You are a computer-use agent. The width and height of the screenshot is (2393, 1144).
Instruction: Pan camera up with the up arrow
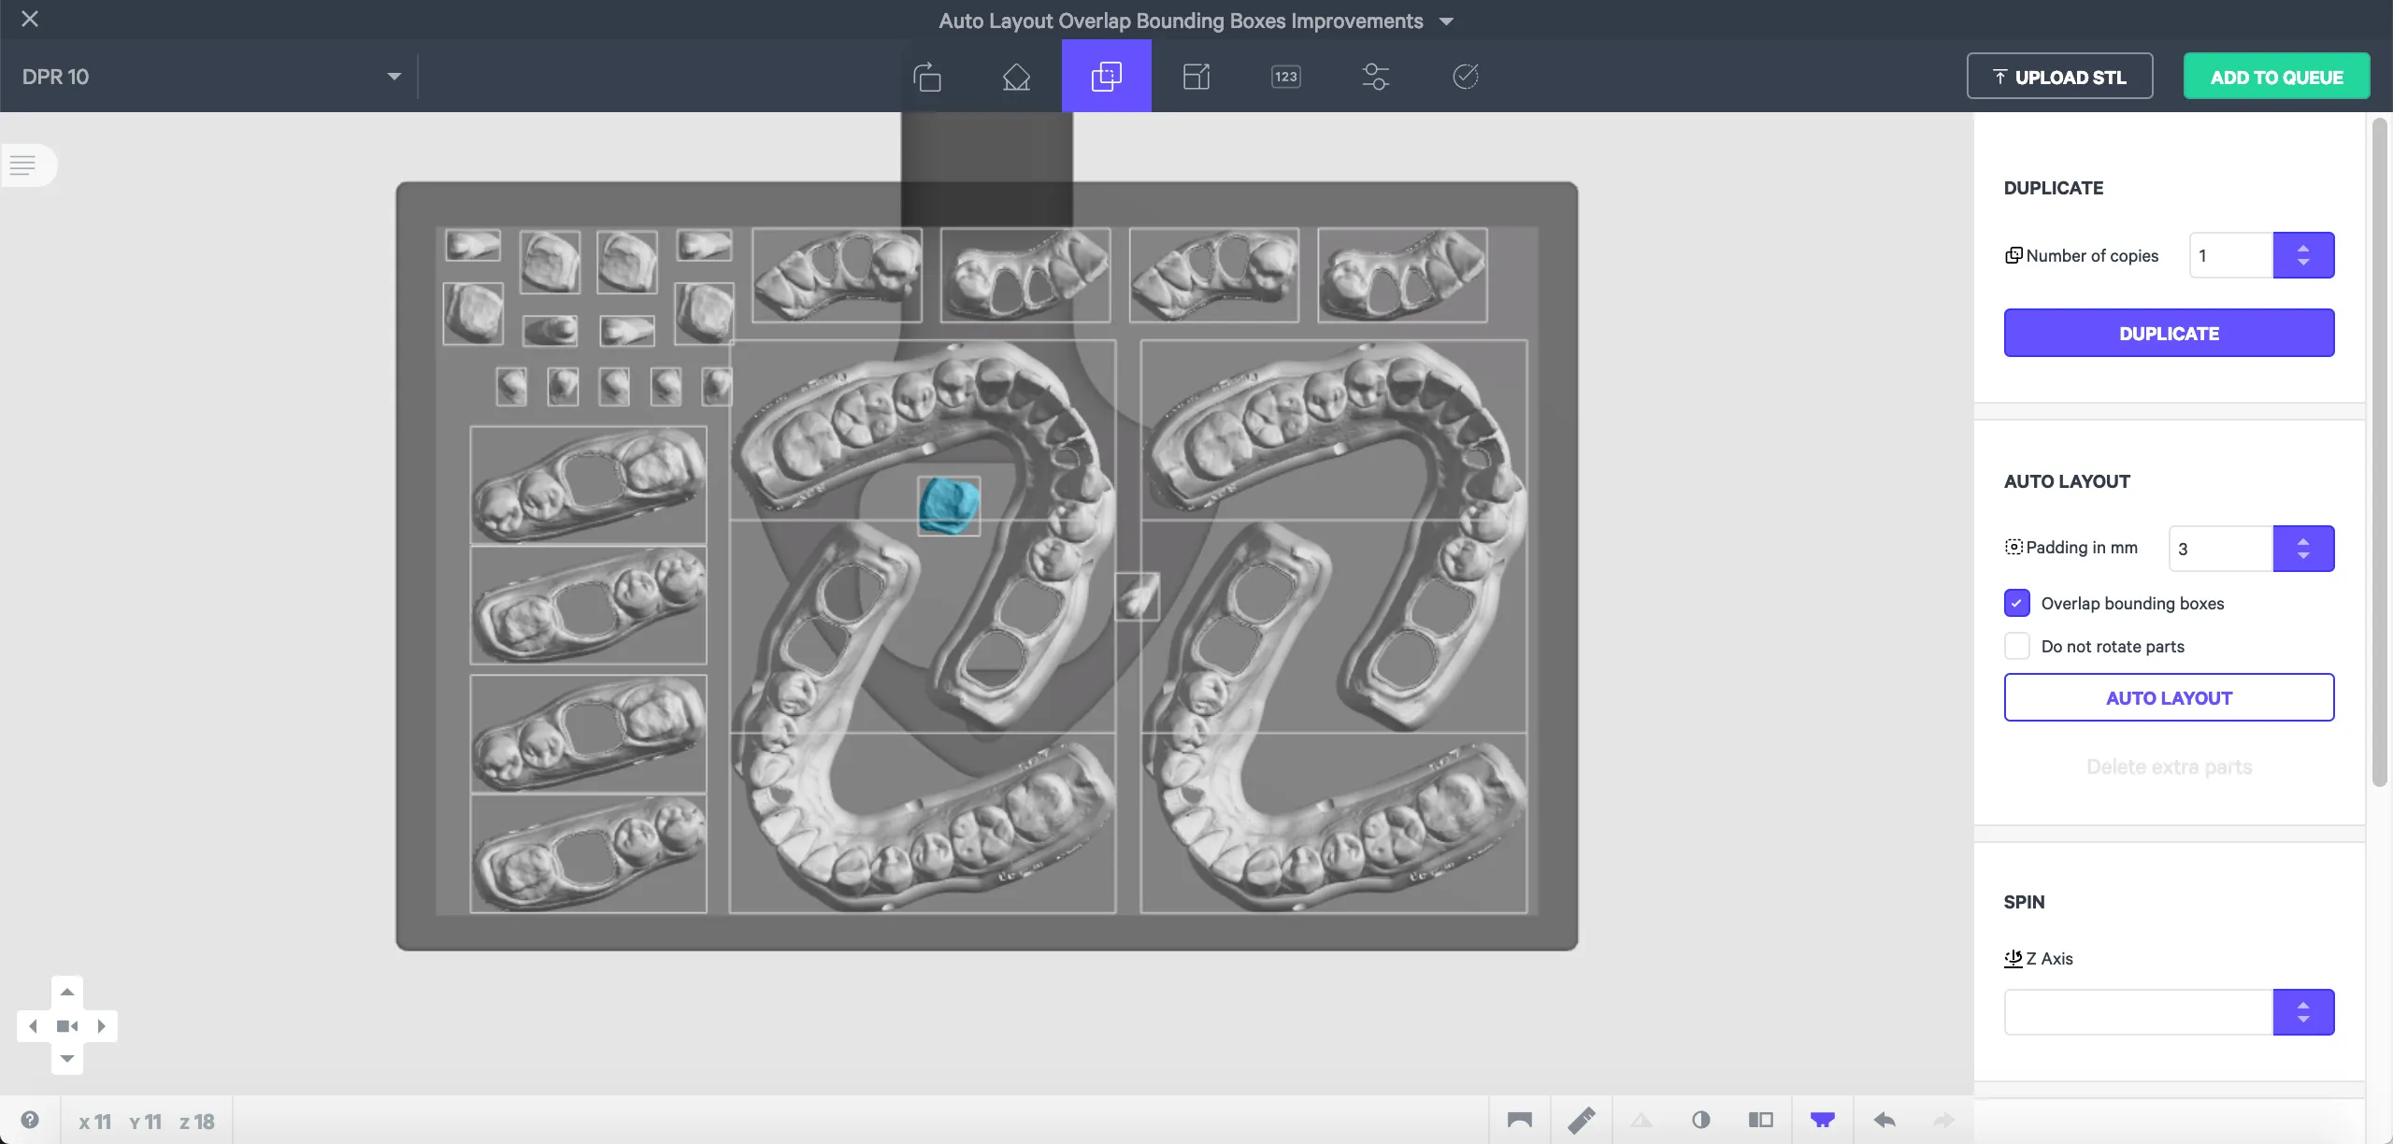coord(66,992)
